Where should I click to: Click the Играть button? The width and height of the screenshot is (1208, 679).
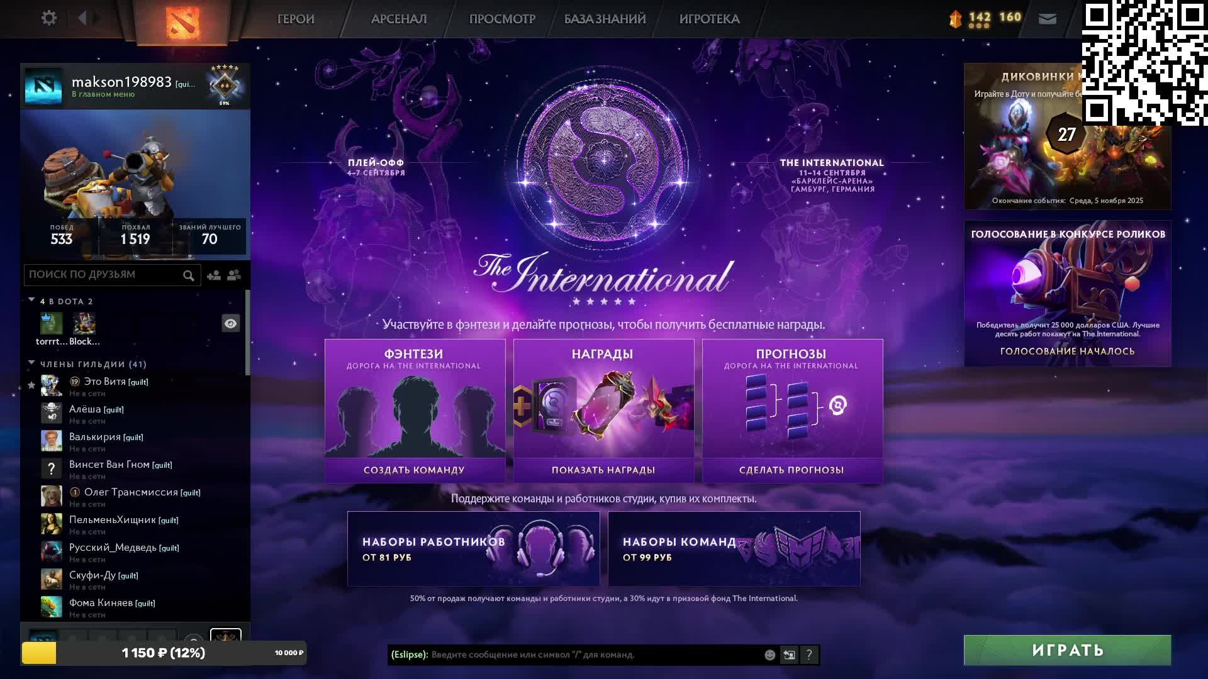[1068, 650]
